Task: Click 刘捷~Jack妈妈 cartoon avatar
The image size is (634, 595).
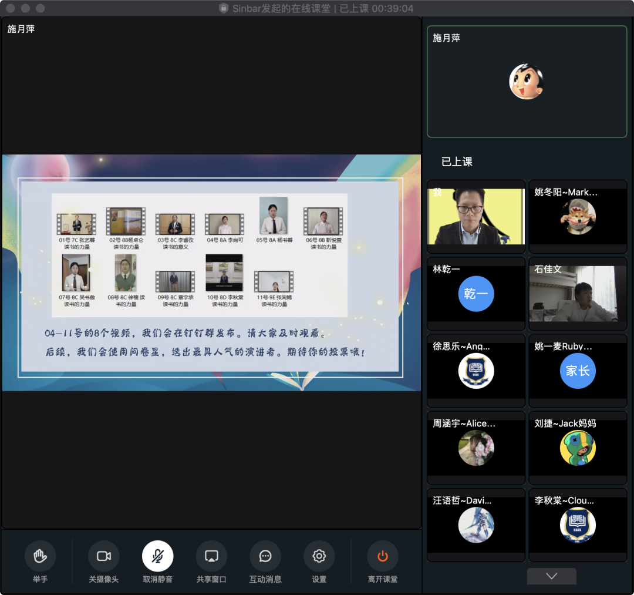Action: click(578, 448)
